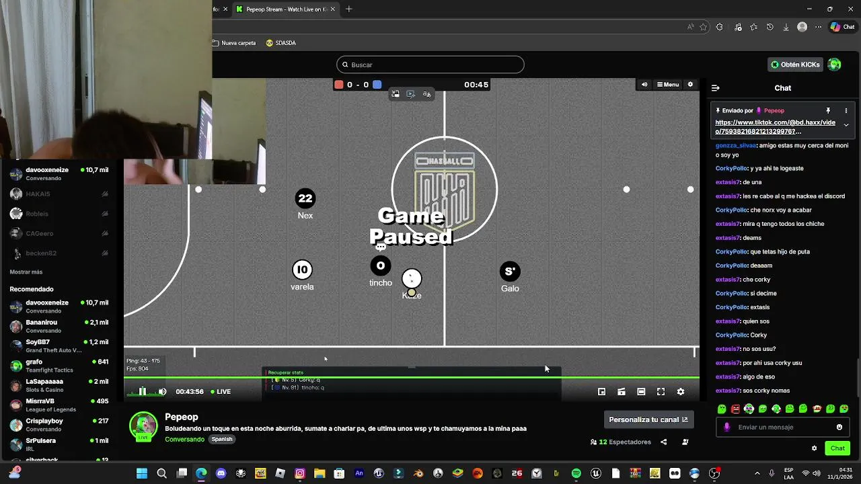Open davooxeneize in the Recomendado list

(59, 307)
